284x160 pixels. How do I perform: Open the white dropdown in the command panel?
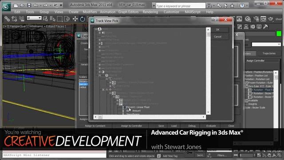coord(266,44)
